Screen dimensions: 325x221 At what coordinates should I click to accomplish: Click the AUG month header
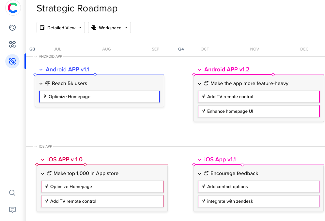[106, 49]
